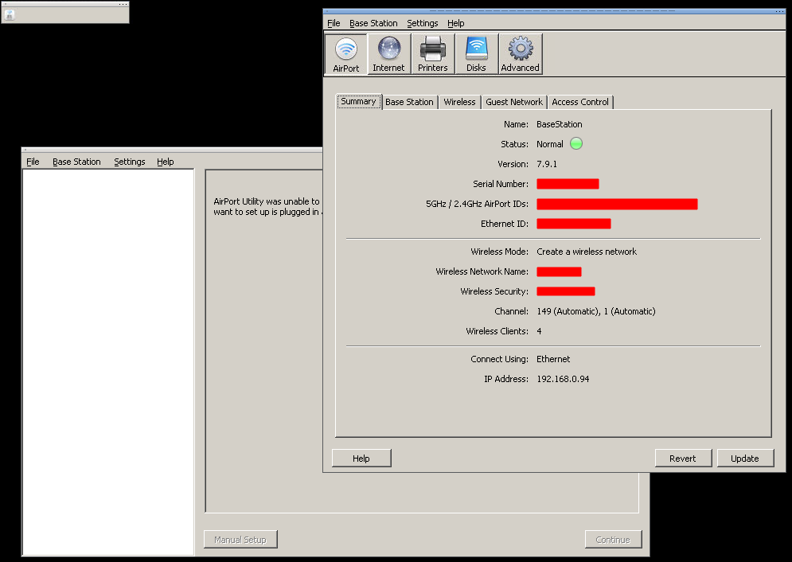This screenshot has height=562, width=792.
Task: Open Help menu in back window
Action: click(x=166, y=162)
